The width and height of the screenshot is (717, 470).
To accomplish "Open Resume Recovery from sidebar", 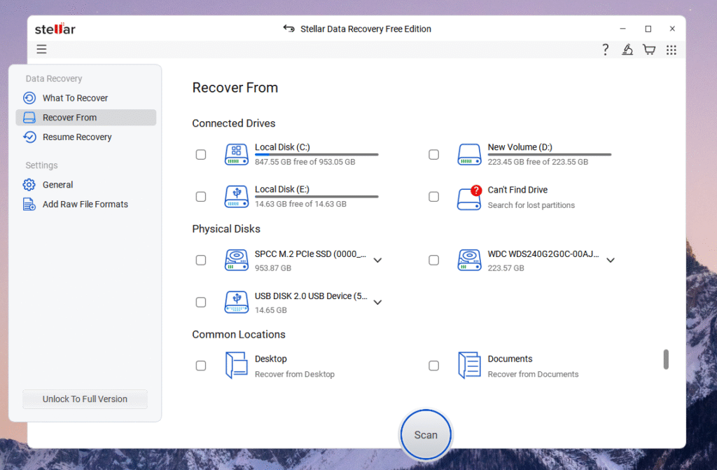I will [77, 137].
